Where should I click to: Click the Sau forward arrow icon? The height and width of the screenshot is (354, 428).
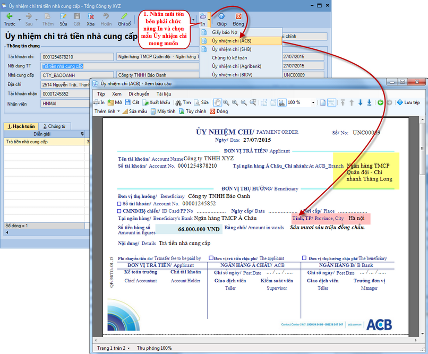(x=29, y=16)
